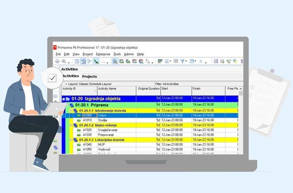293x193 pixels.
Task: Open the Group and Sort icon
Action: (x=192, y=61)
